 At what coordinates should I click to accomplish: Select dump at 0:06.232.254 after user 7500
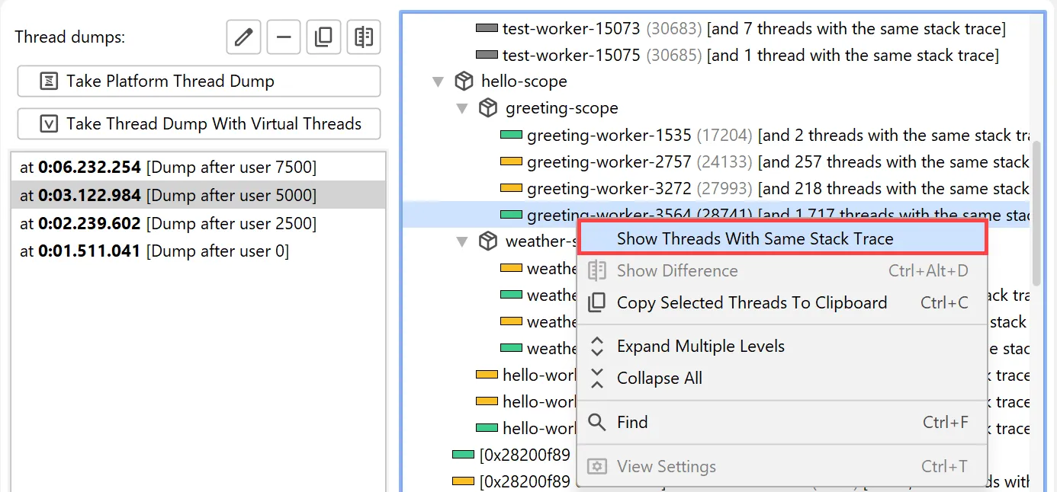[198, 168]
